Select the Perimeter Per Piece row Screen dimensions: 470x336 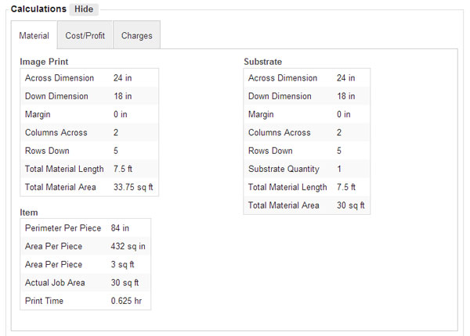point(85,228)
